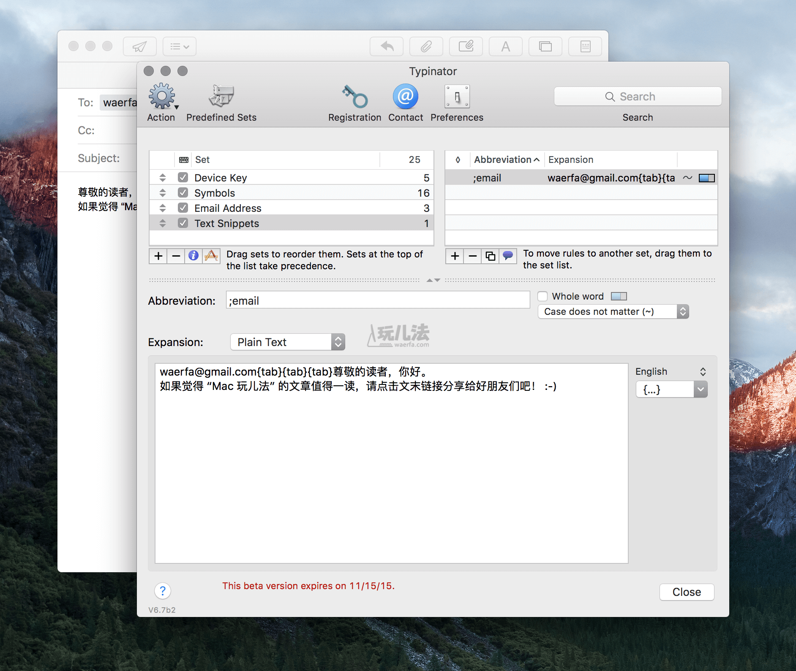Click the Abbreviation input field
The width and height of the screenshot is (796, 671).
pyautogui.click(x=378, y=300)
